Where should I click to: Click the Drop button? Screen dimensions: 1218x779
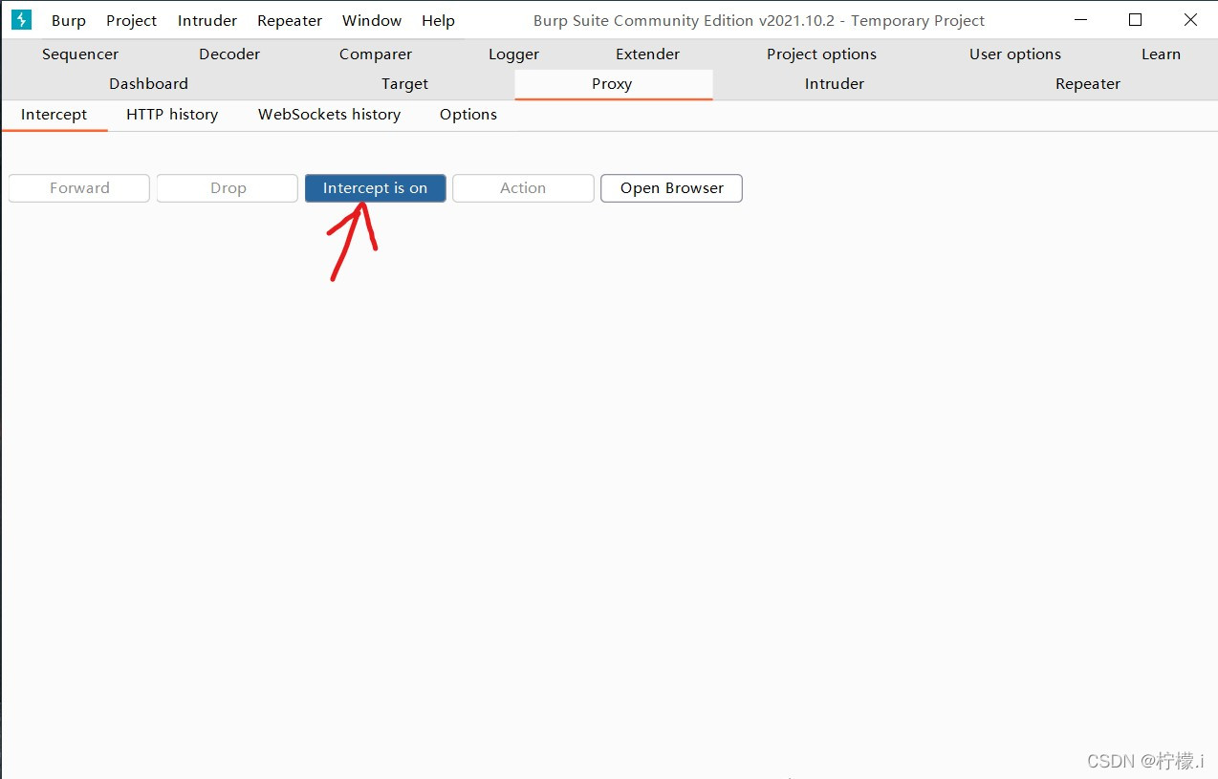click(228, 188)
